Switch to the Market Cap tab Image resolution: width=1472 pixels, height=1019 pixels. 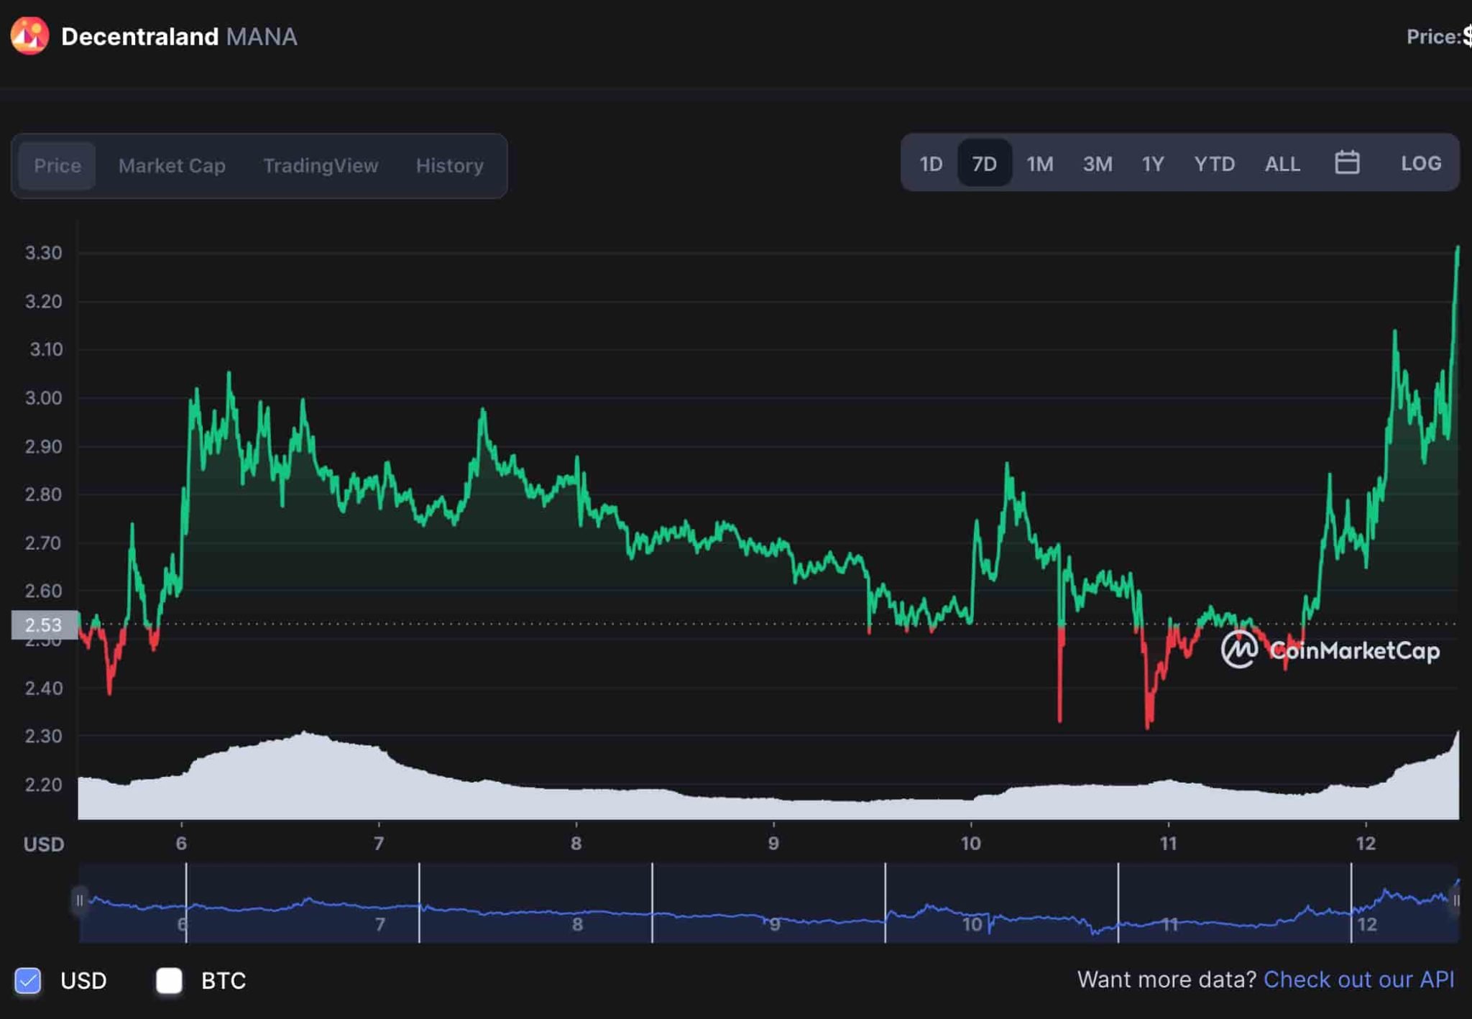tap(172, 165)
